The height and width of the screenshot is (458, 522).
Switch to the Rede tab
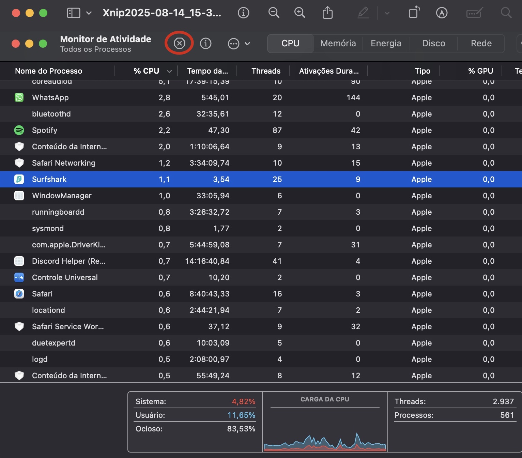(481, 43)
